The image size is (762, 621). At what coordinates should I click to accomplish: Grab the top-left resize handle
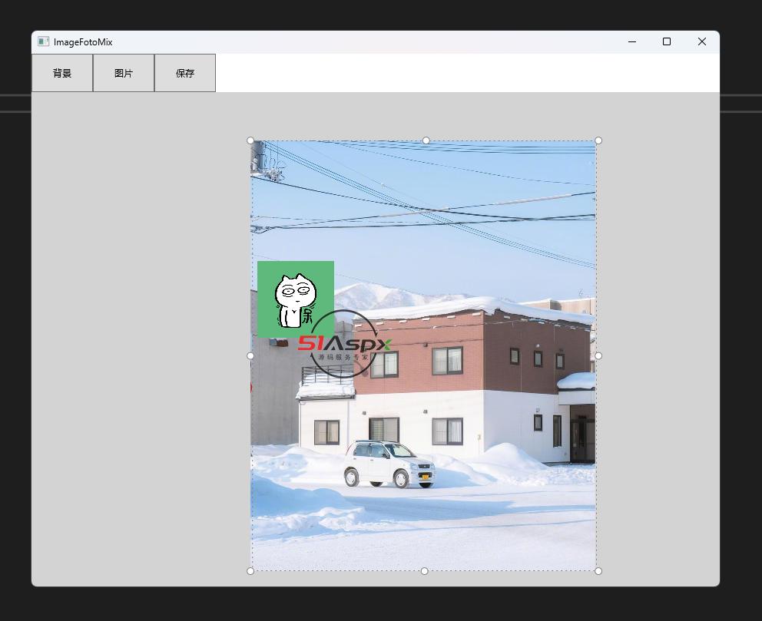pyautogui.click(x=250, y=140)
